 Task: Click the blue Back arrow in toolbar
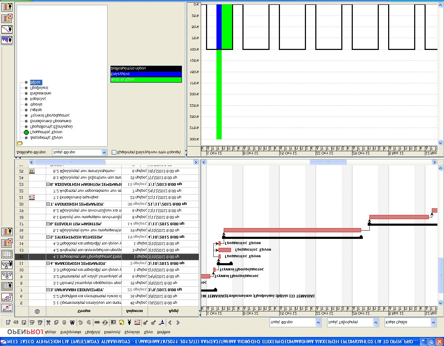[170, 322]
